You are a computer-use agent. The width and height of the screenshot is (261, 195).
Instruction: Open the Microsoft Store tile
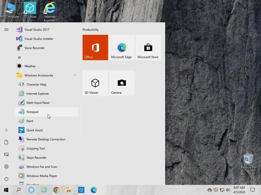coord(148,47)
